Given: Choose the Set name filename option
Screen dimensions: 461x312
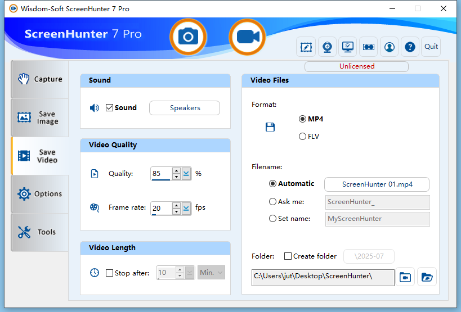Looking at the screenshot, I should pyautogui.click(x=272, y=219).
